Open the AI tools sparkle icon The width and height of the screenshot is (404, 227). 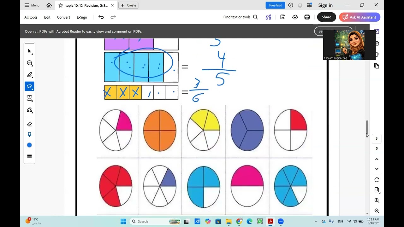click(x=268, y=17)
